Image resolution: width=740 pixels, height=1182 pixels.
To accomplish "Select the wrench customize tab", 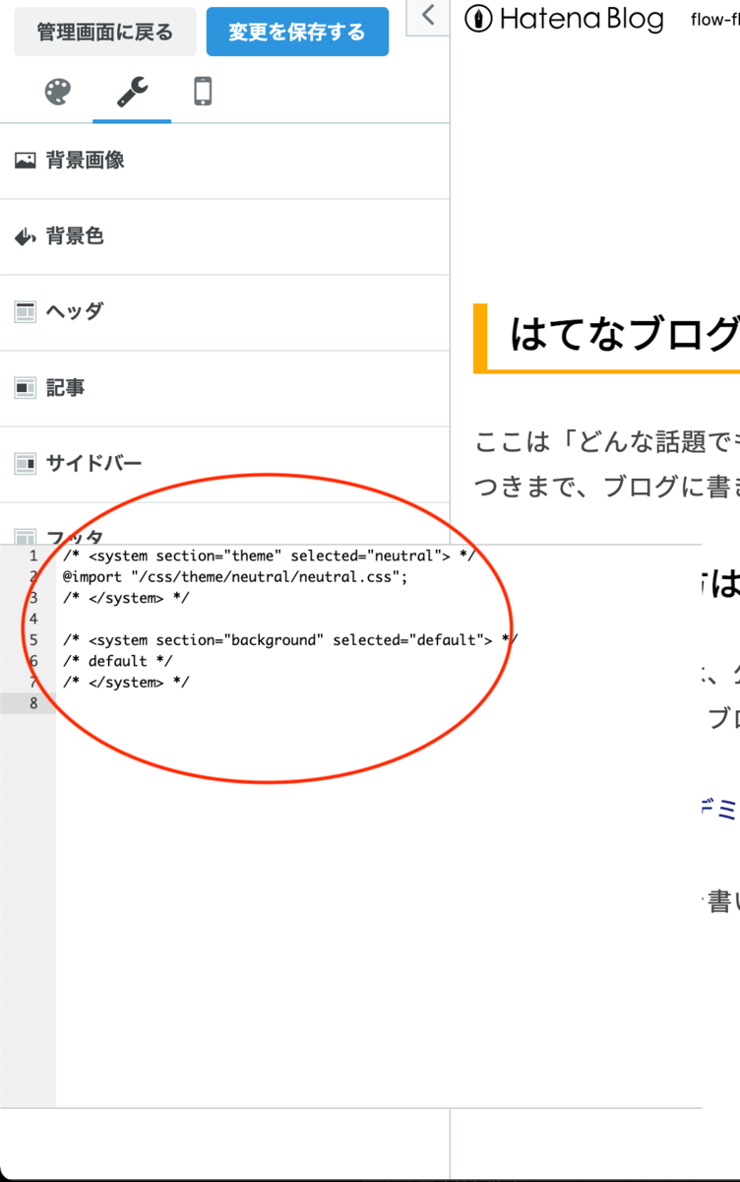I will 132,93.
